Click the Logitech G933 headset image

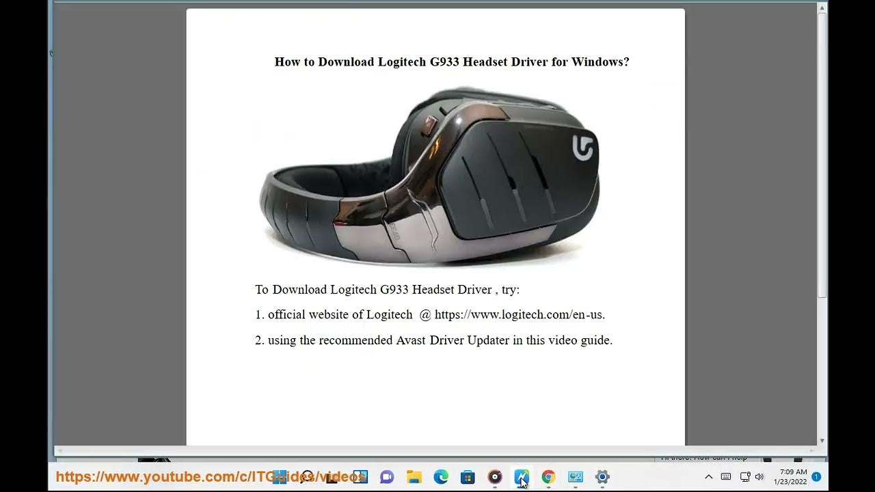430,176
